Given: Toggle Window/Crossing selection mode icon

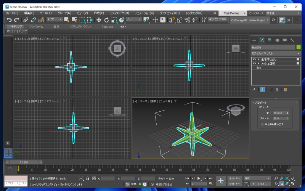Looking at the screenshot, I should coord(90,20).
